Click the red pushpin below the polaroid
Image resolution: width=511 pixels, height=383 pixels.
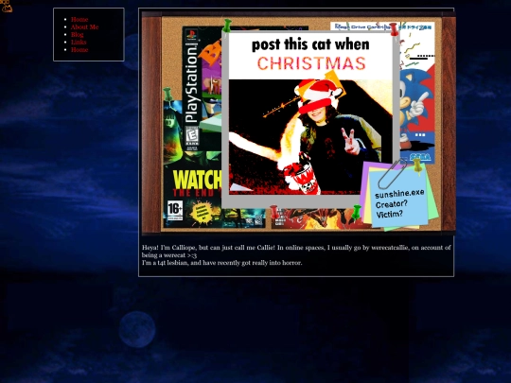point(274,212)
